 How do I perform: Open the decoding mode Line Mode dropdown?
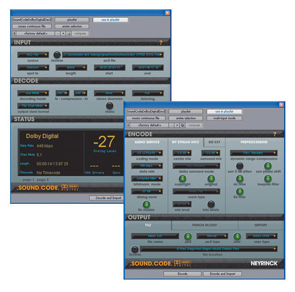coord(33,93)
